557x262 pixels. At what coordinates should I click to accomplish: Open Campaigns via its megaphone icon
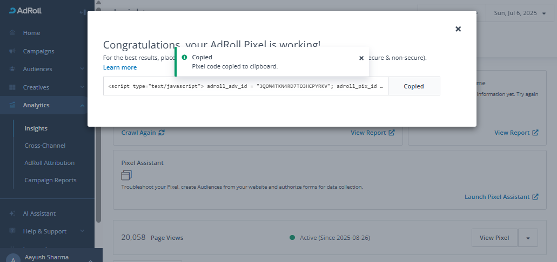12,51
